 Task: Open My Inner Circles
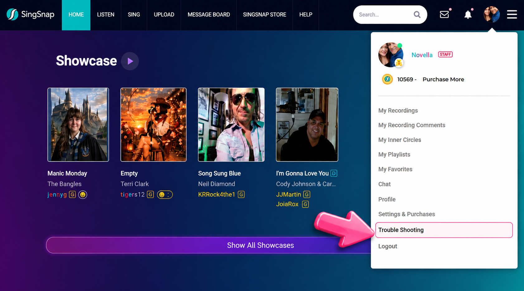coord(399,140)
